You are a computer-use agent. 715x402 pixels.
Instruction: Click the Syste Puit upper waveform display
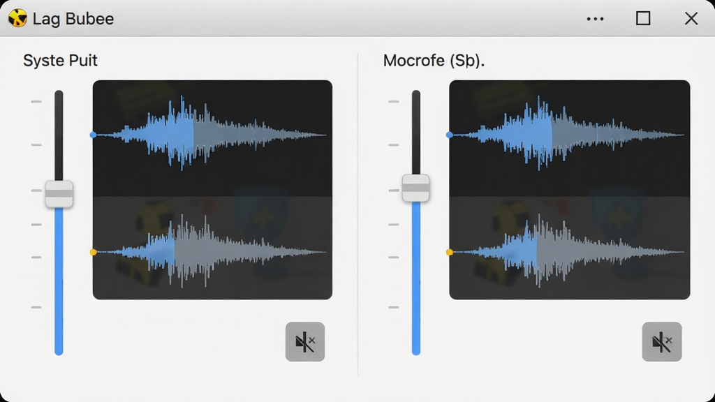[x=212, y=139]
